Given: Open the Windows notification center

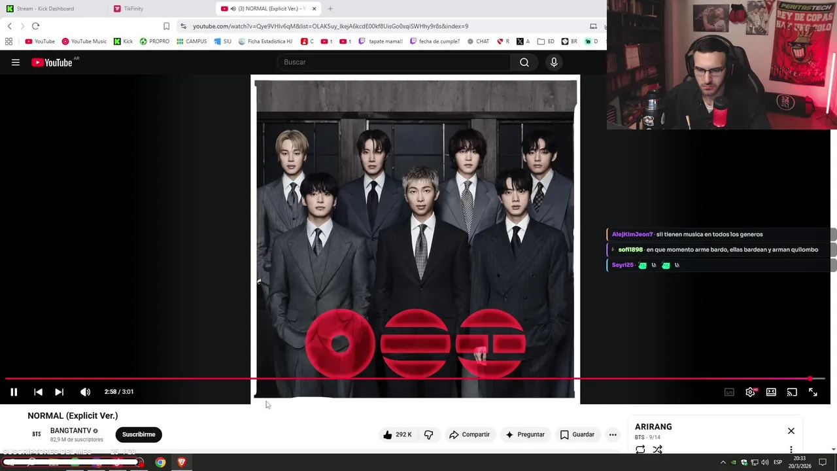Looking at the screenshot, I should point(823,462).
